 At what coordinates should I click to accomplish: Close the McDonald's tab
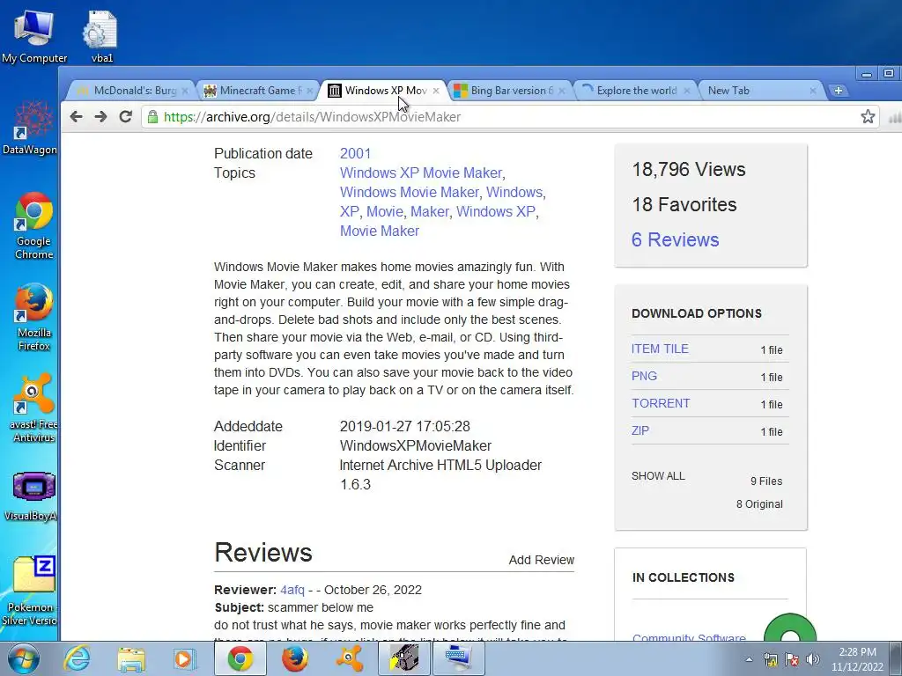185,91
